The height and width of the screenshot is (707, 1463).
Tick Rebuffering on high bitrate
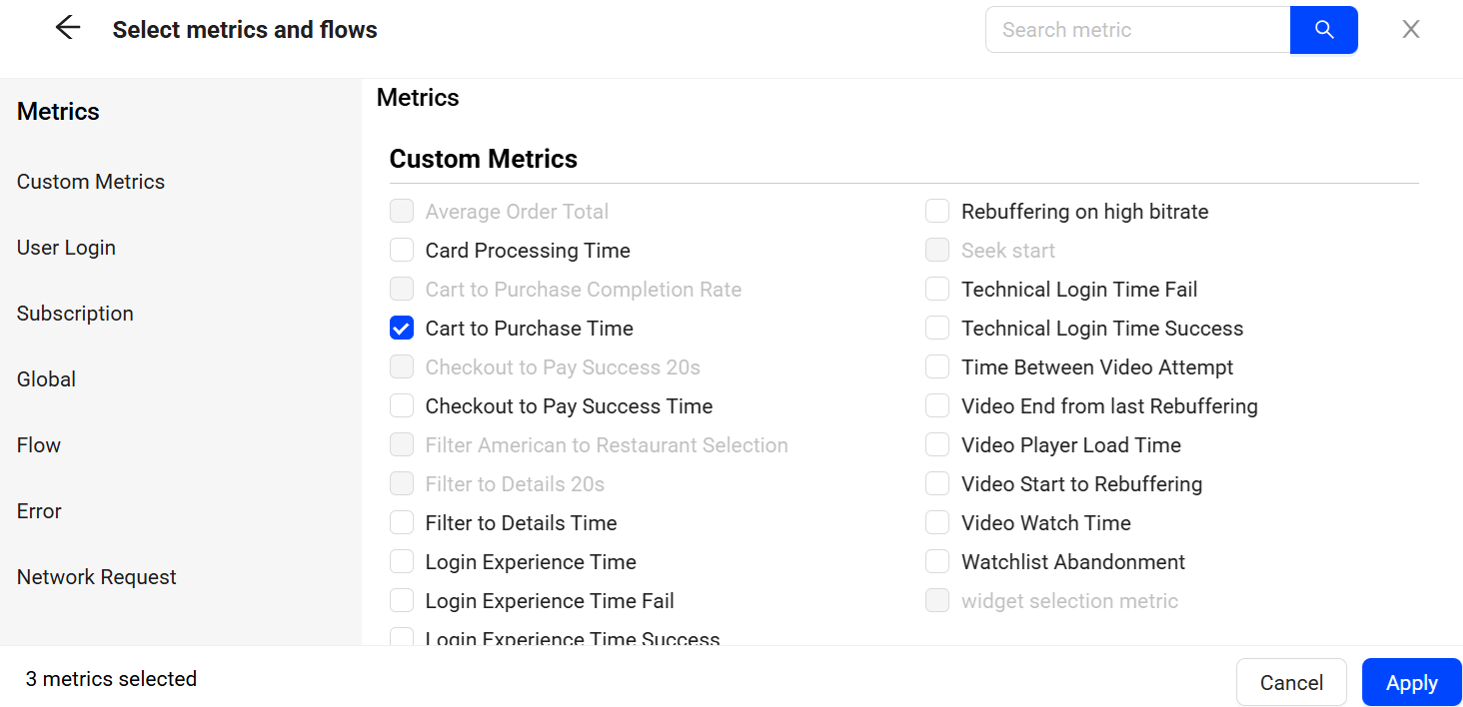(x=937, y=212)
